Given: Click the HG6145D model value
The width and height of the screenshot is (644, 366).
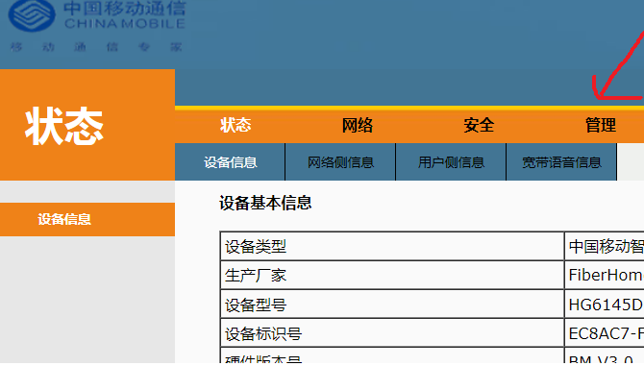Looking at the screenshot, I should 606,305.
